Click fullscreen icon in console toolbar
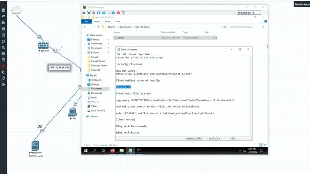 tap(89, 13)
